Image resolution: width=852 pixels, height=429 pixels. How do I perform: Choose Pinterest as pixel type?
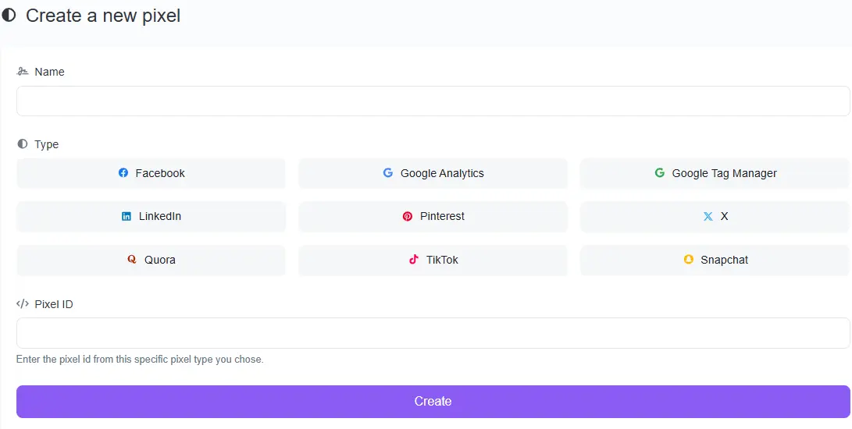click(433, 216)
